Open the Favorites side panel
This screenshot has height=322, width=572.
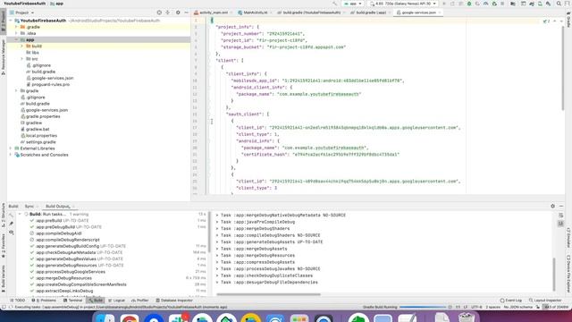[4, 245]
